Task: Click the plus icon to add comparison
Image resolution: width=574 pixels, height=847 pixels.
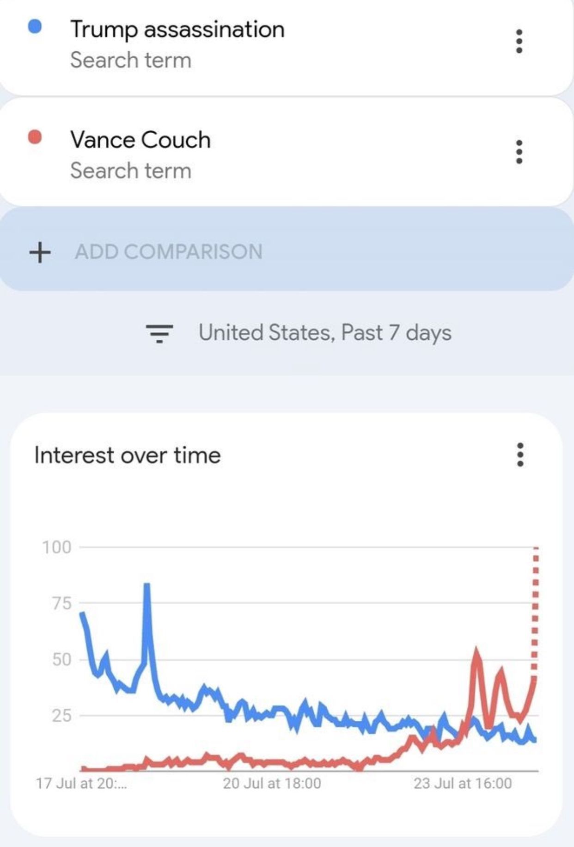Action: (x=40, y=252)
